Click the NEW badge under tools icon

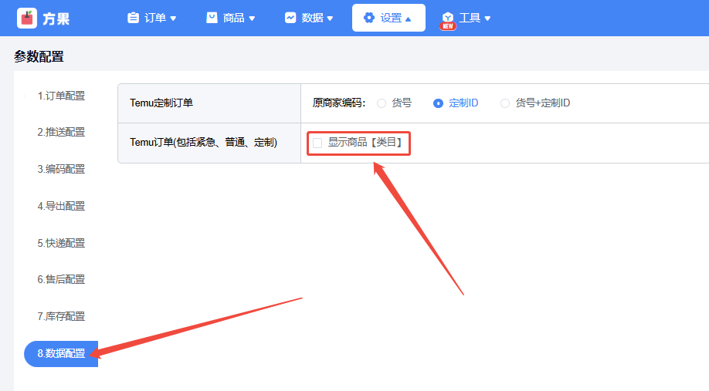point(448,26)
